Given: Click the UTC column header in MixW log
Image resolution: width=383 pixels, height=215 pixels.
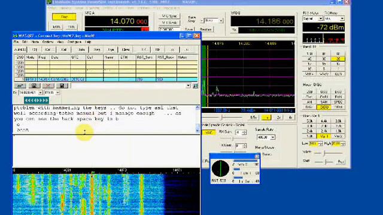Looking at the screenshot, I should point(78,57).
